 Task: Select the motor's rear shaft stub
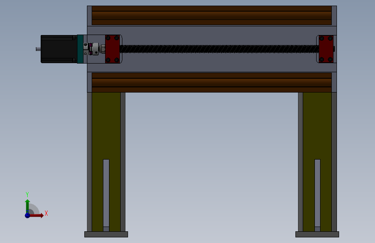pos(38,49)
